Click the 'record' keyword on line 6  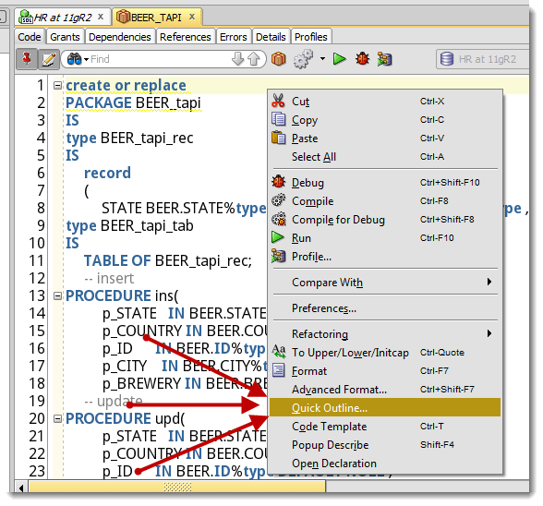tap(107, 173)
